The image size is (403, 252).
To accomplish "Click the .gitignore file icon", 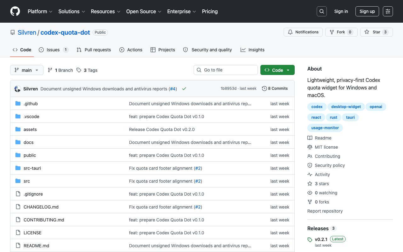I will pyautogui.click(x=18, y=194).
